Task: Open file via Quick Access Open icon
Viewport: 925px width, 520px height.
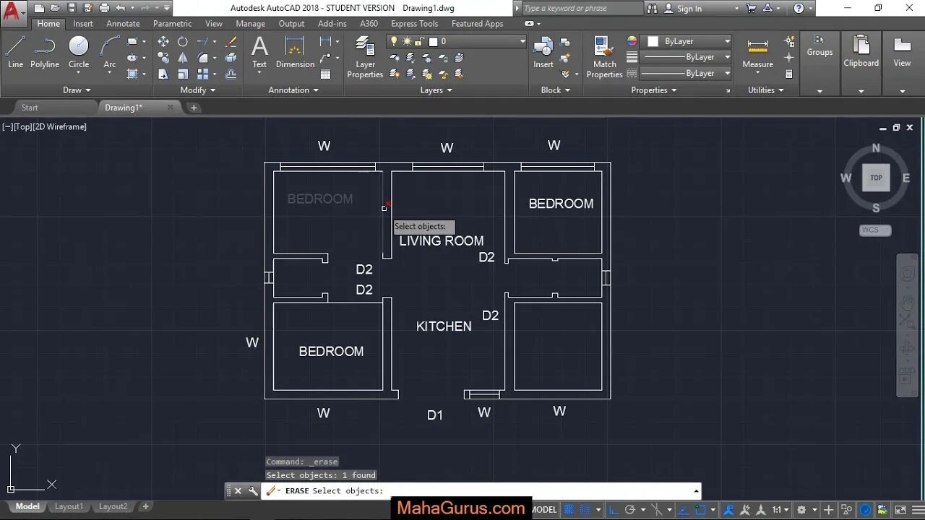Action: pyautogui.click(x=55, y=8)
